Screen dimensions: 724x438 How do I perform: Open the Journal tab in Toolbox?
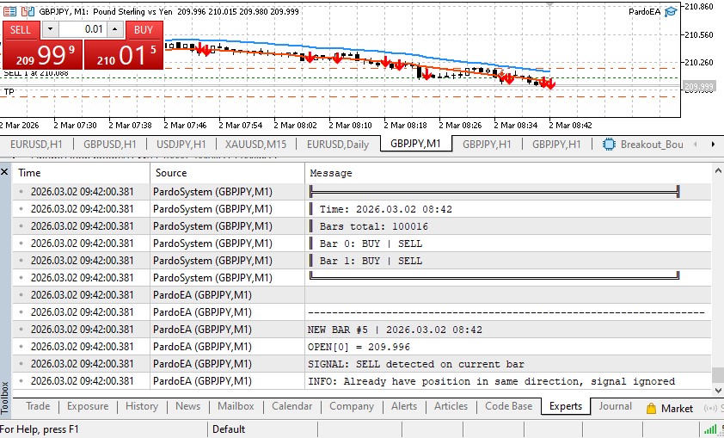(615, 406)
